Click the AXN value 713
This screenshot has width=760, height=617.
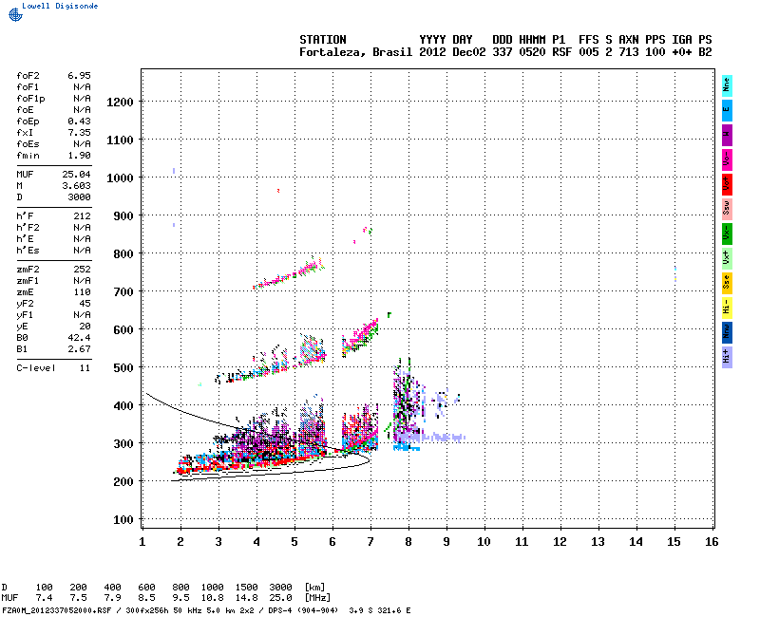coord(629,52)
